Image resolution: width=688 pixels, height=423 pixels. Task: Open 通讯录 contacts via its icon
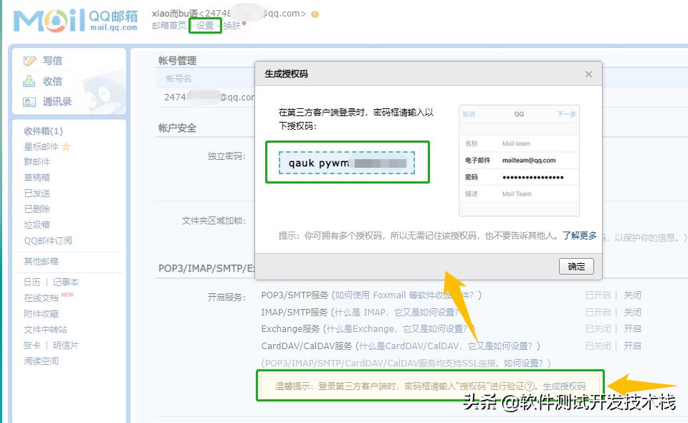[x=30, y=102]
